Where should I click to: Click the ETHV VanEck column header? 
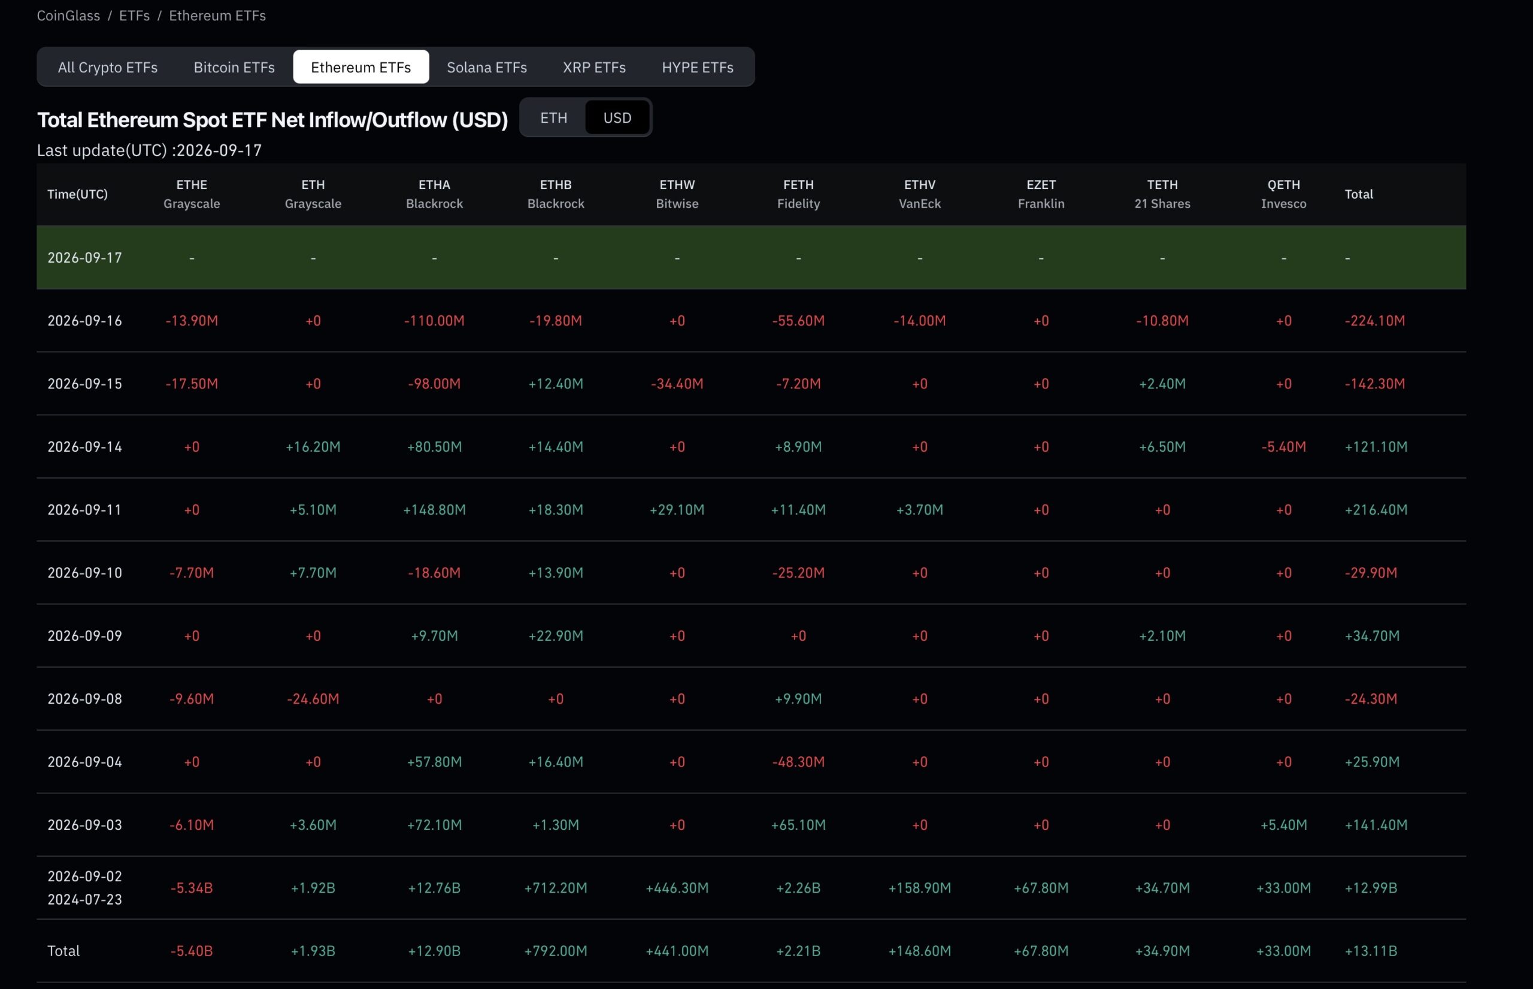[920, 194]
